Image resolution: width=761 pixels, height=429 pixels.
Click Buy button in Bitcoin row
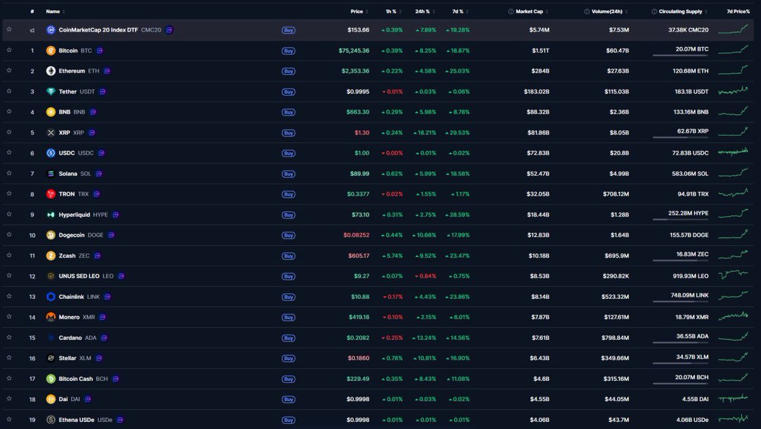coord(289,51)
